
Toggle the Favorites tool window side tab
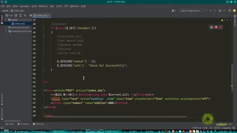coord(2,114)
